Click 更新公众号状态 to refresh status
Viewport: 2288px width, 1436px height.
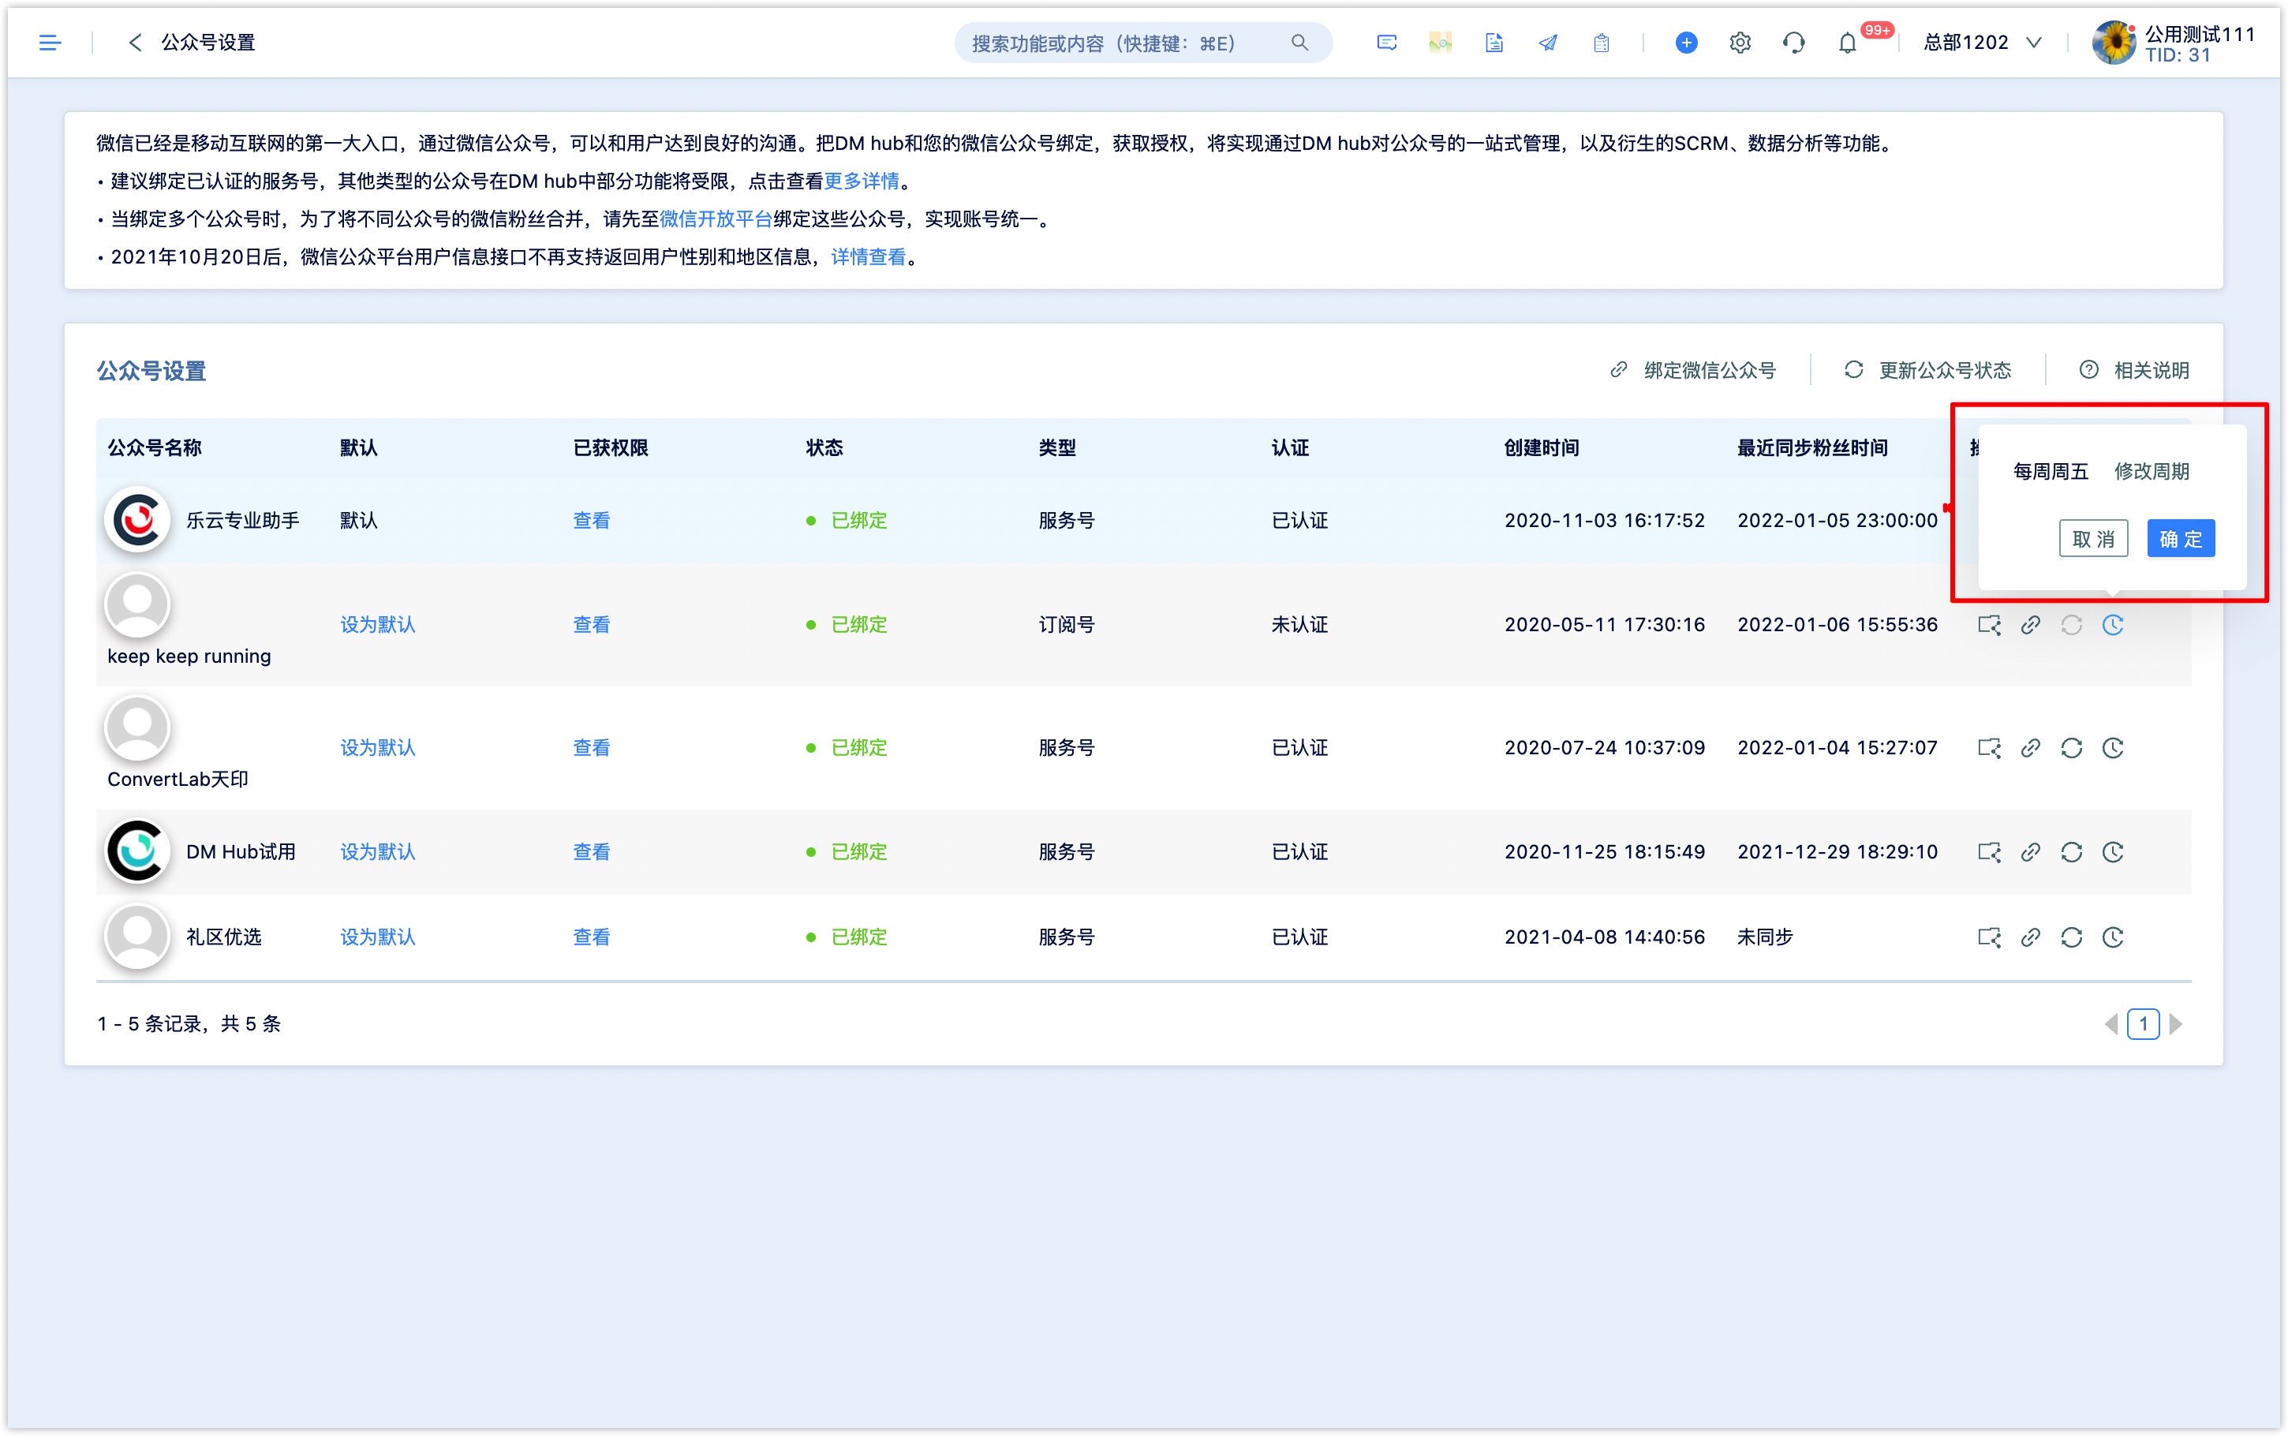[1927, 370]
